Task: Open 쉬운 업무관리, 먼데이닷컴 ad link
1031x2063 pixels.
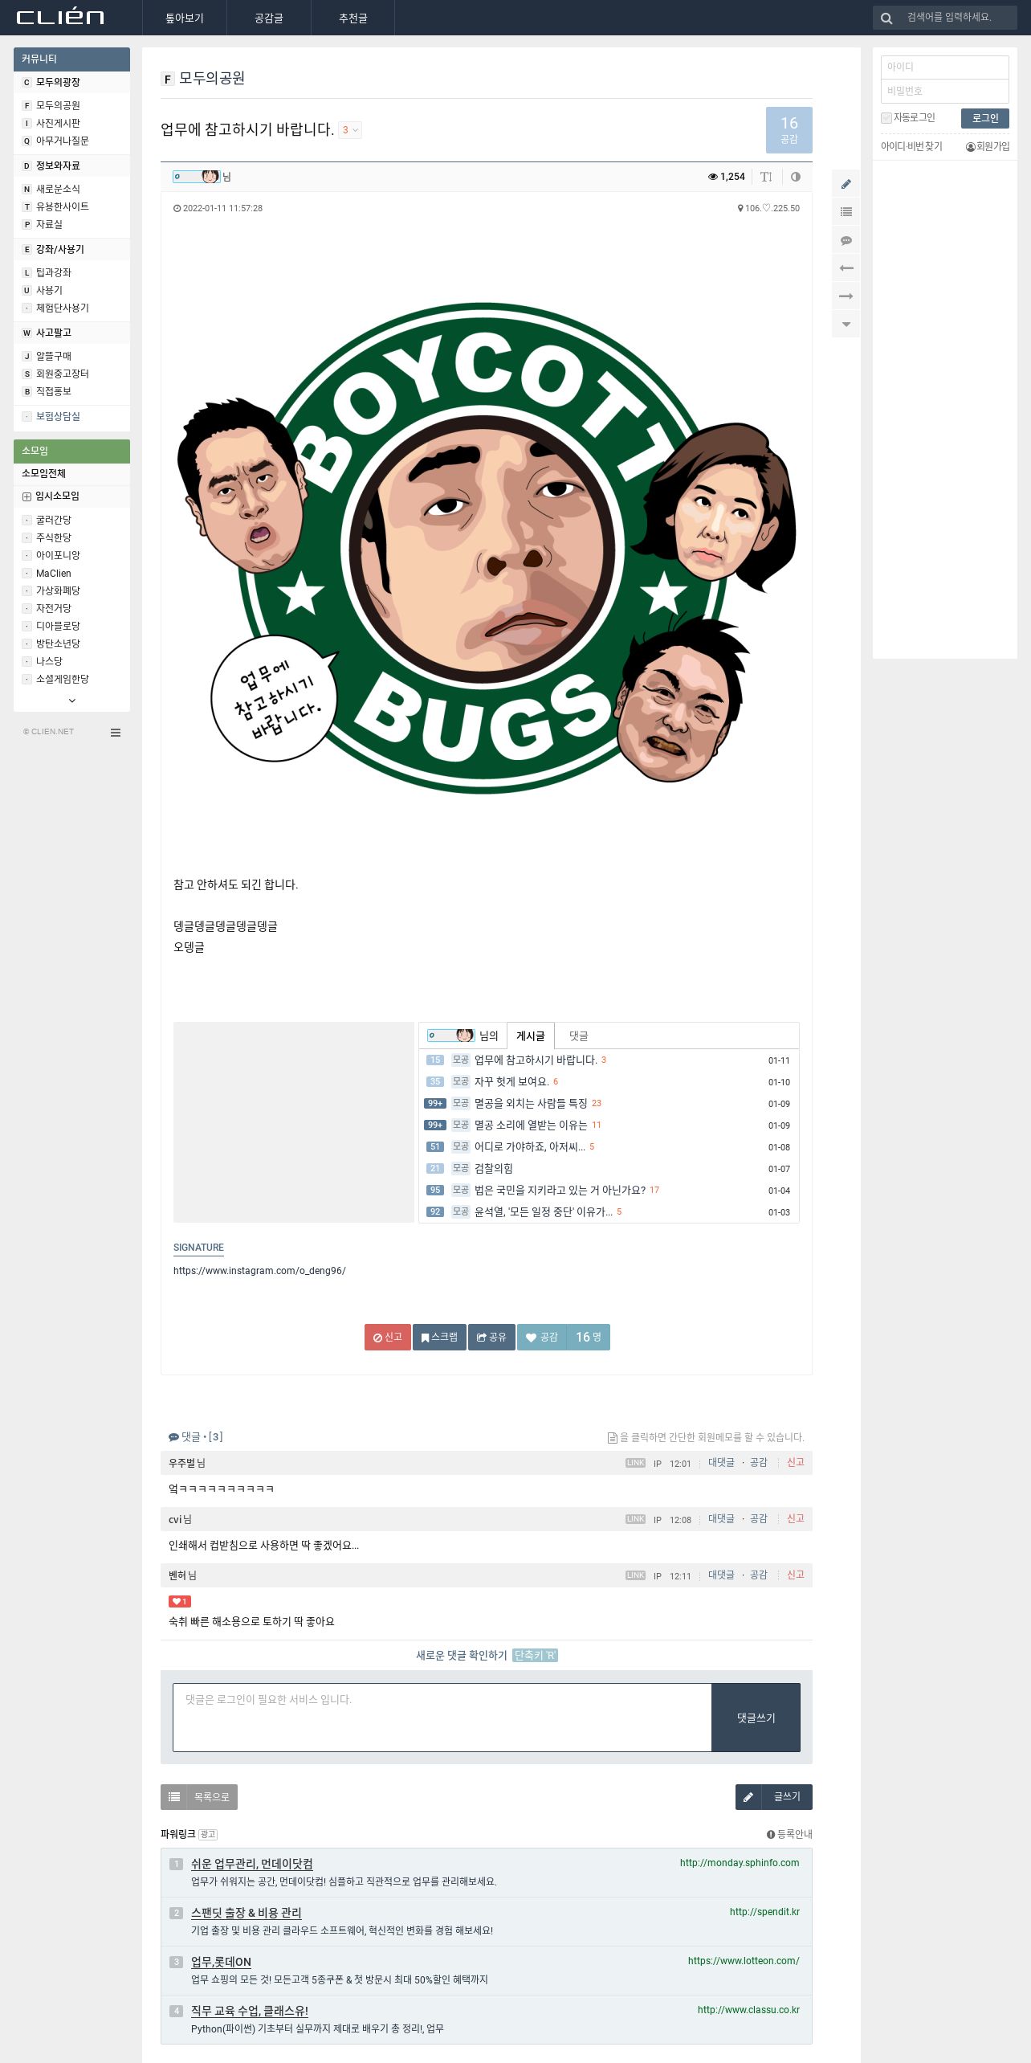Action: [252, 1864]
